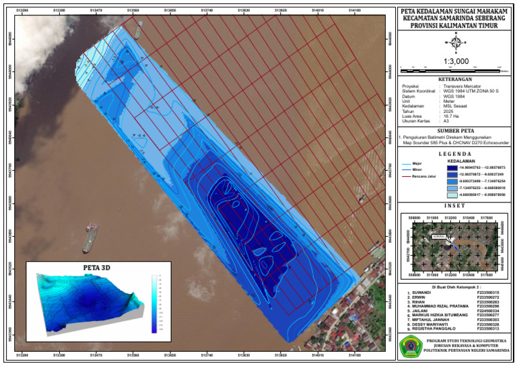The image size is (517, 366).
Task: Click the PROGRAM STUDI TEKNOLOGI GEOMATIKA line
Action: click(467, 341)
